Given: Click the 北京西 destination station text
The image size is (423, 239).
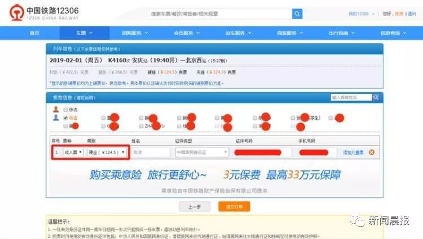Looking at the screenshot, I should click(193, 60).
